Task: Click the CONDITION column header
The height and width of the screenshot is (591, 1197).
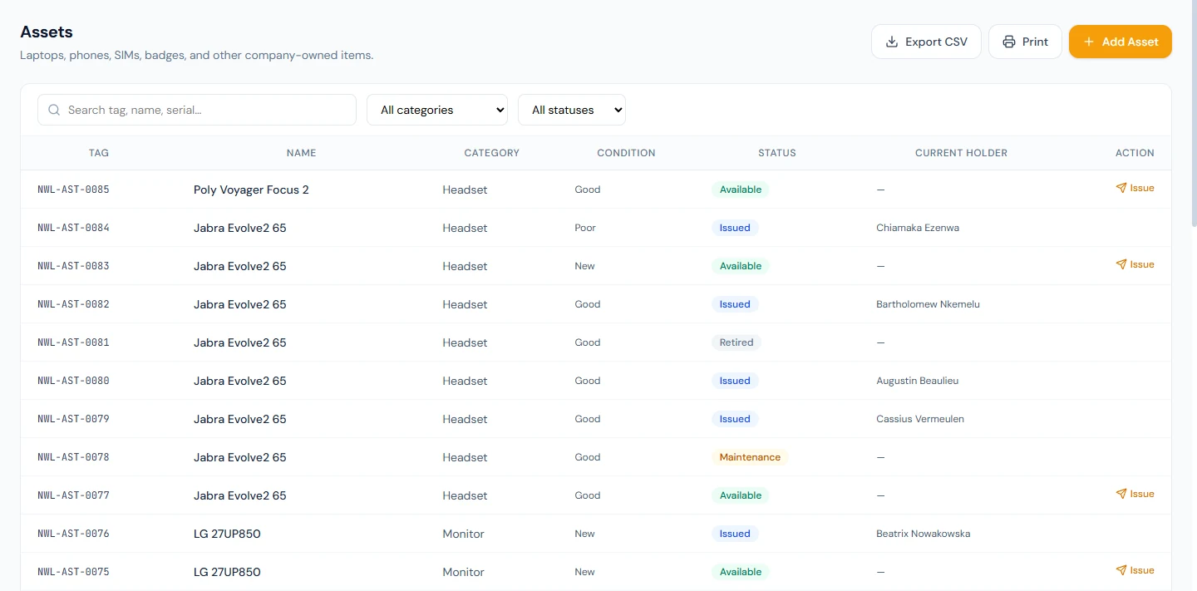Action: coord(626,153)
